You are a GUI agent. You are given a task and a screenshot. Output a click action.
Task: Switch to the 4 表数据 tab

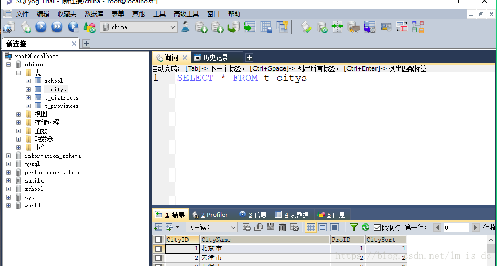(292, 215)
